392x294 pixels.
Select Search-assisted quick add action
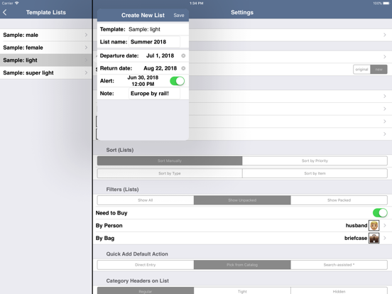point(339,265)
